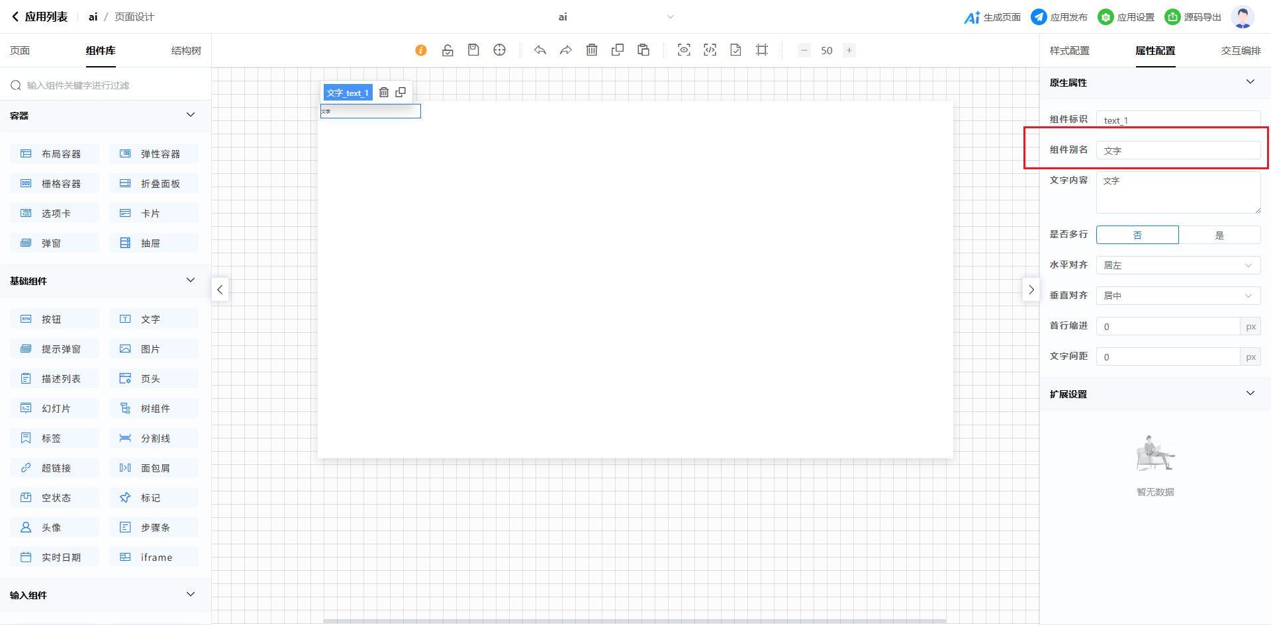Undo the last action
This screenshot has width=1271, height=625.
540,50
